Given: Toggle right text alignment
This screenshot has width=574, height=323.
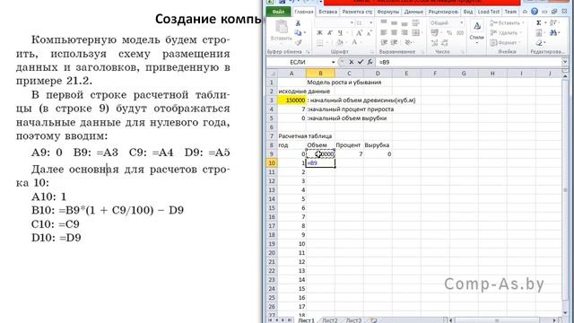Looking at the screenshot, I should (x=404, y=33).
